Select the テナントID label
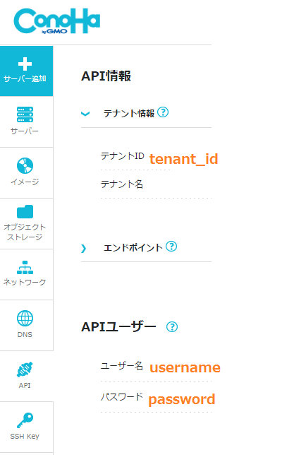This screenshot has width=306, height=455. coord(122,156)
